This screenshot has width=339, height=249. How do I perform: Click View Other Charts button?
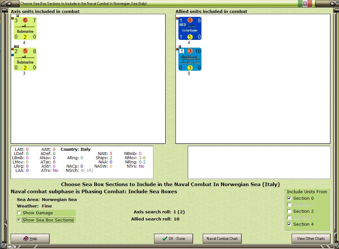311,239
